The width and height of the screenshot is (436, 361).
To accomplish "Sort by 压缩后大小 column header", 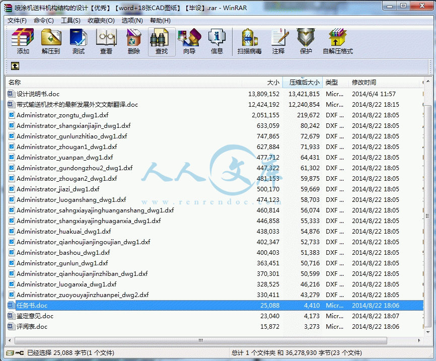I will tap(303, 83).
